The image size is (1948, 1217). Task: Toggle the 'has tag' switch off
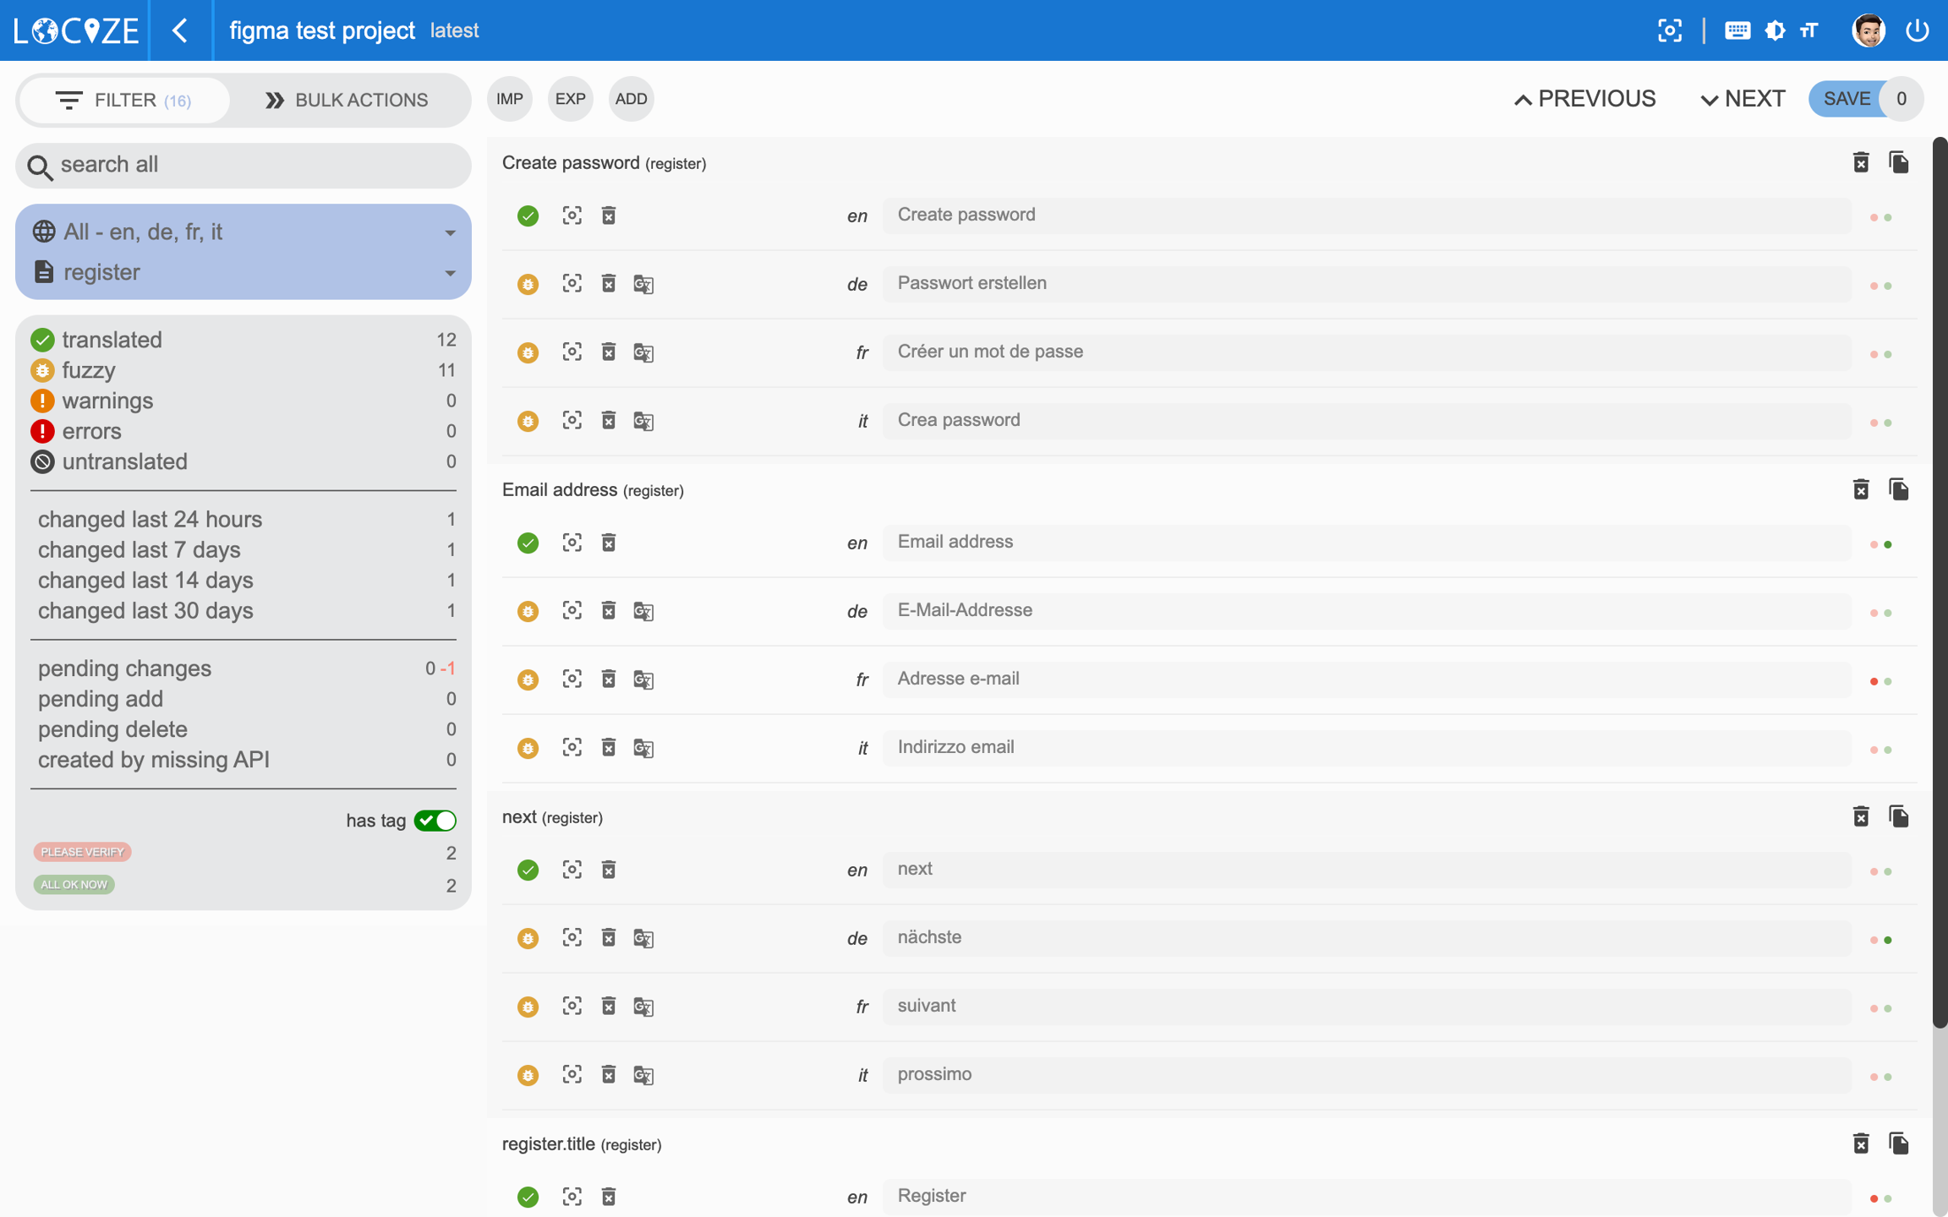[435, 821]
